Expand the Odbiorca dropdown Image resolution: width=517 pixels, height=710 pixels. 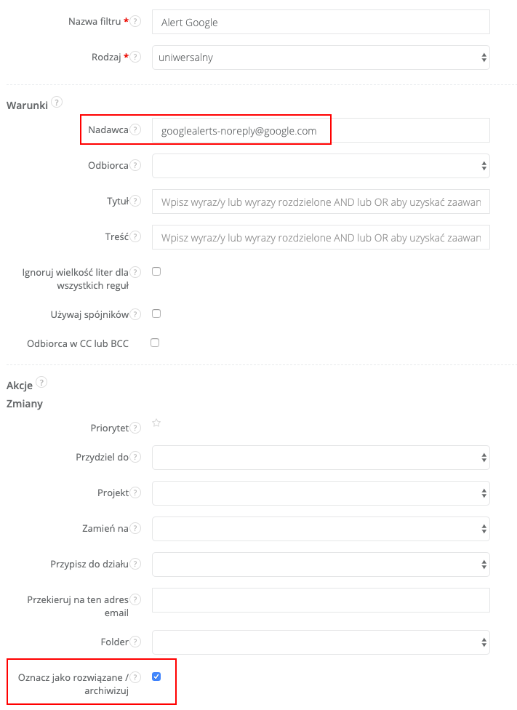tap(321, 166)
